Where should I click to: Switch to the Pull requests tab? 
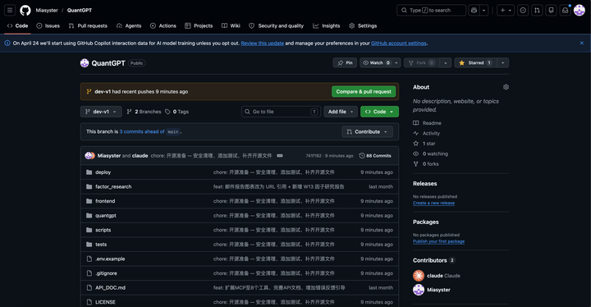(x=88, y=25)
